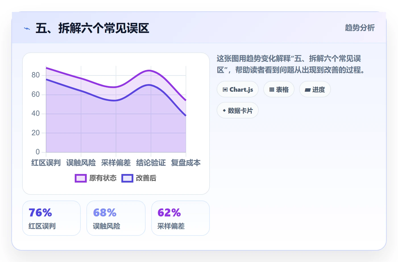This screenshot has width=398, height=262.
Task: Toggle the 原有状态 legend color box
Action: tap(81, 178)
